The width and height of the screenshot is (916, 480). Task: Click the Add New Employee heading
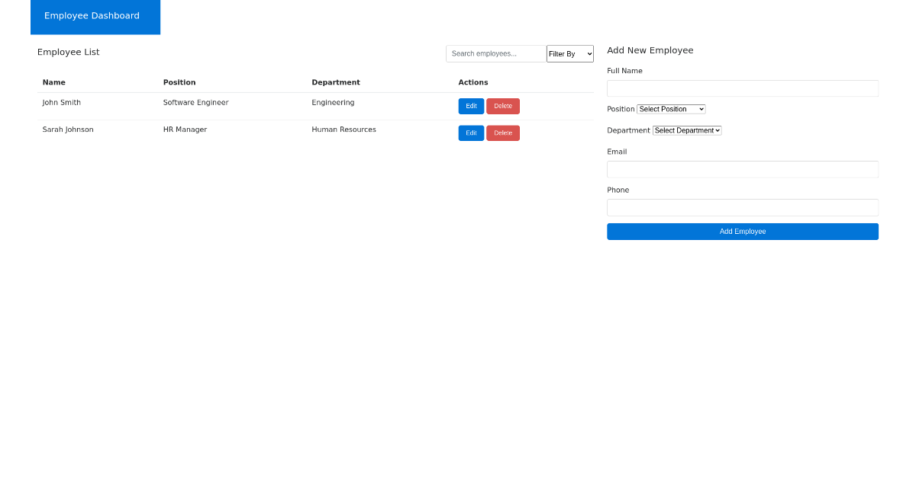(650, 50)
